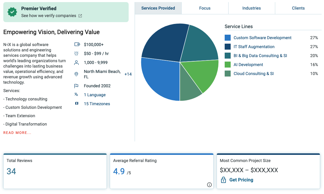Screen dimensions: 324x194
Task: Click the North Miami Beach, FL location text
Action: (102, 74)
